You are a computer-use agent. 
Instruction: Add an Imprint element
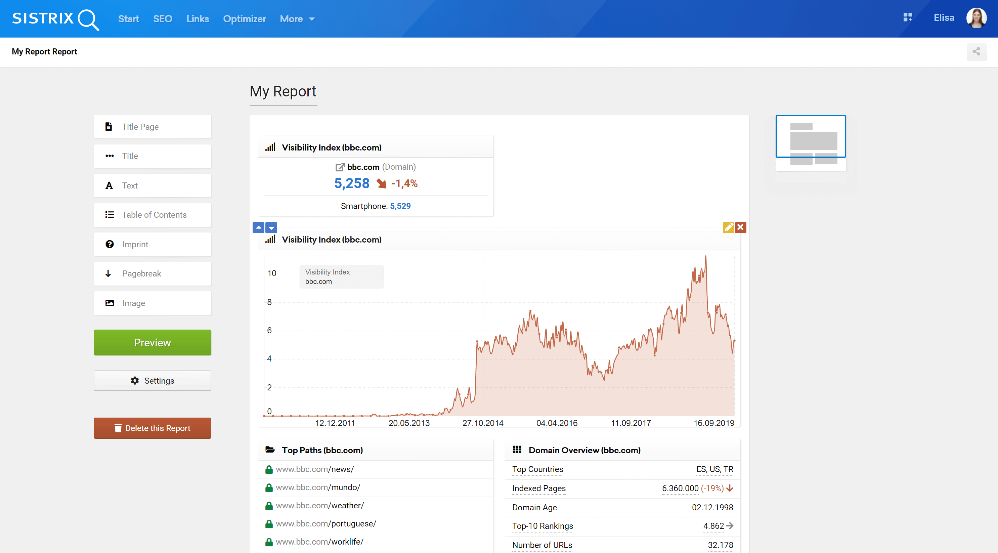pyautogui.click(x=152, y=244)
